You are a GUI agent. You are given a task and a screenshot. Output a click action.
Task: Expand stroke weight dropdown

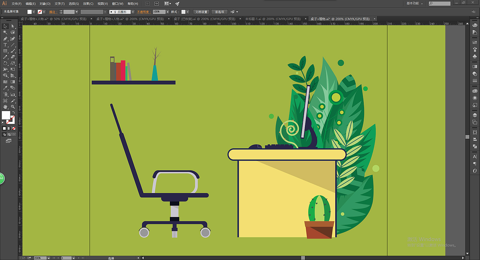(x=76, y=12)
